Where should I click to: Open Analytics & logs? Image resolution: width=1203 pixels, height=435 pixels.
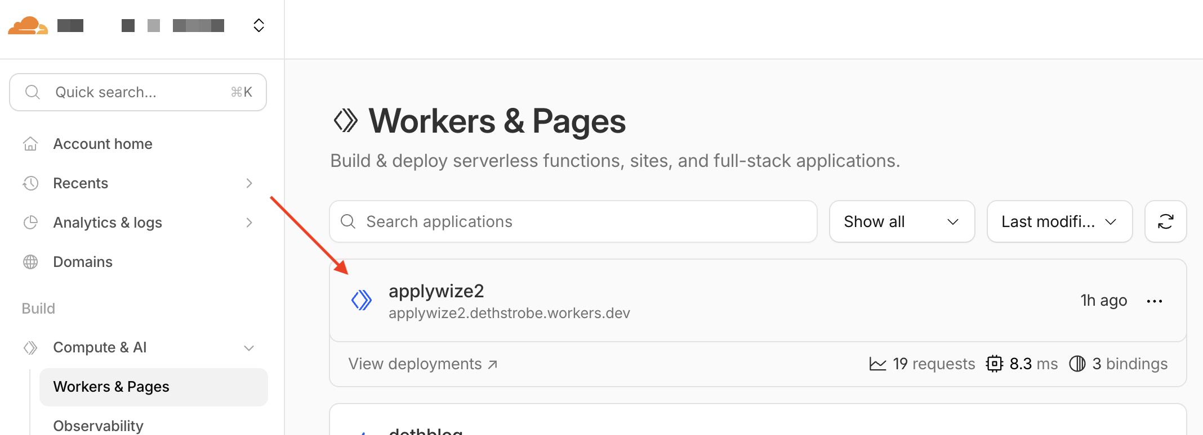pos(108,223)
